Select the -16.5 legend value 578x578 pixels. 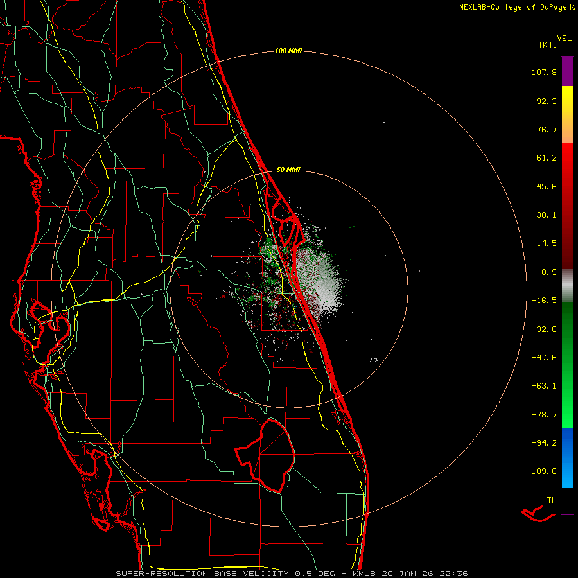point(544,301)
